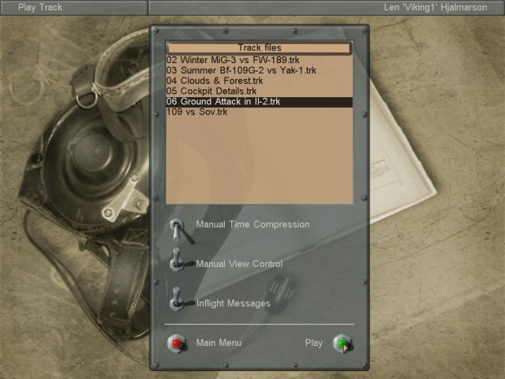Screen dimensions: 505x379
Task: Toggle the Manual Time Compression switch
Action: coord(178,228)
